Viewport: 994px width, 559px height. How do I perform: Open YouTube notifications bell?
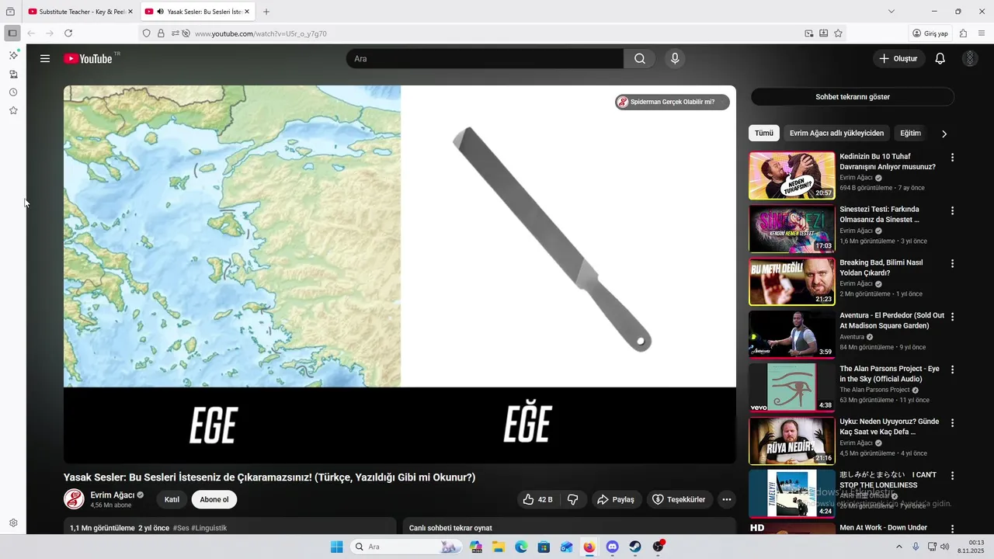click(x=940, y=58)
